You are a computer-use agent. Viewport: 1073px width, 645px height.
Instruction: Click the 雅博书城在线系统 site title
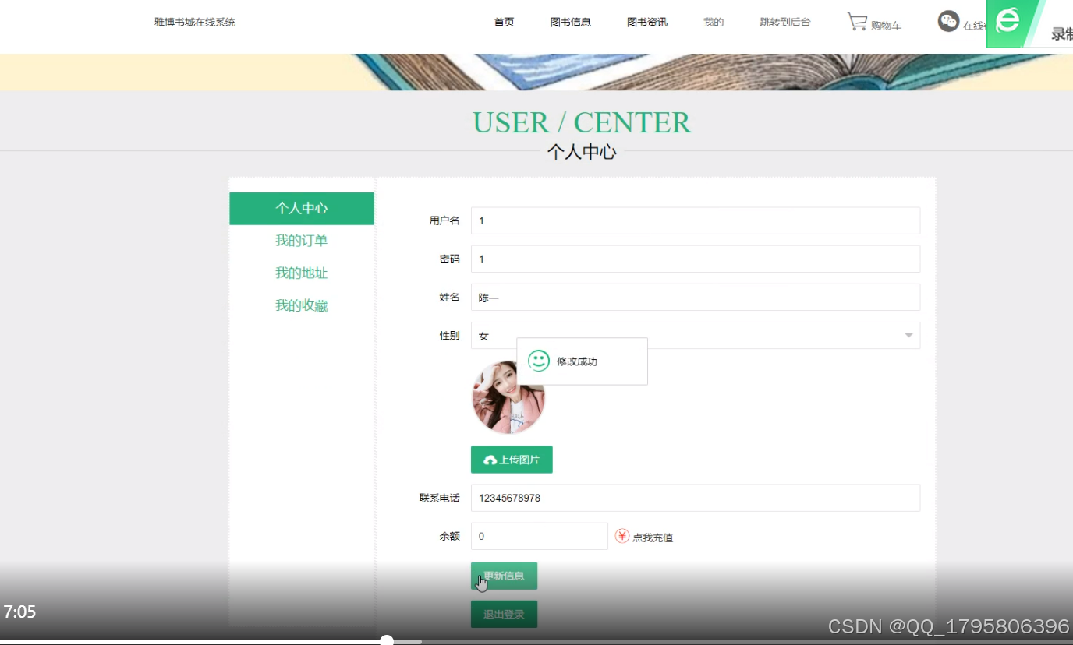pos(193,22)
